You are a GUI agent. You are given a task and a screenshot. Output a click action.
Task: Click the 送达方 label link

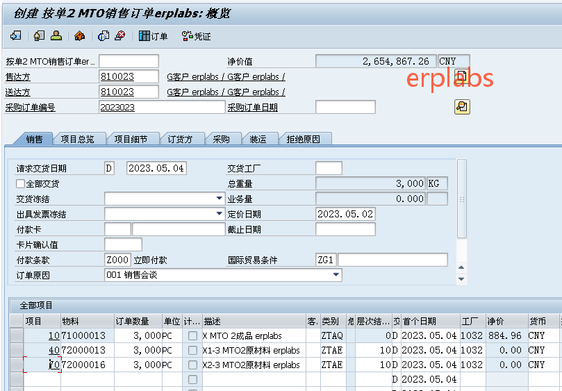(x=18, y=92)
